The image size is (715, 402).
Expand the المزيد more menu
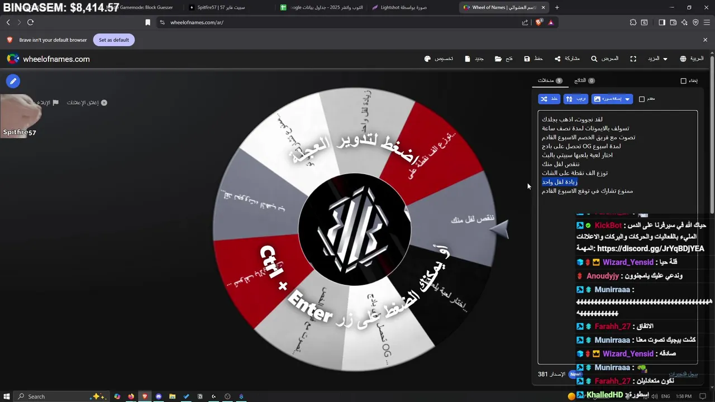coord(657,59)
